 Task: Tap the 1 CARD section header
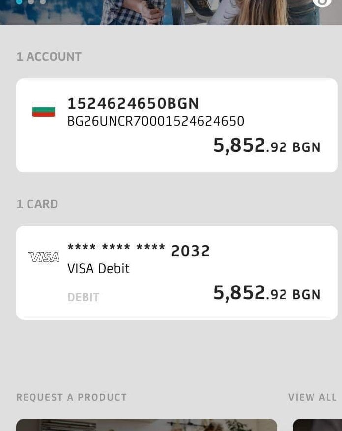(x=37, y=204)
